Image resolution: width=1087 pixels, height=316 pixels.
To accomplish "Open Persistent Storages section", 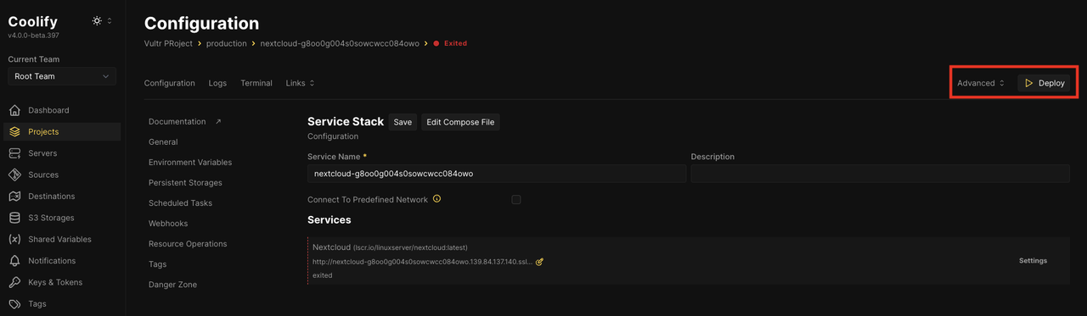I will 185,183.
